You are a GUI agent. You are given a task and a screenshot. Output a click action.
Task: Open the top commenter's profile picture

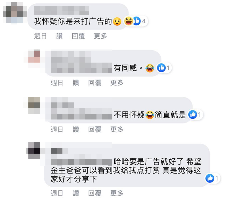click(x=15, y=12)
